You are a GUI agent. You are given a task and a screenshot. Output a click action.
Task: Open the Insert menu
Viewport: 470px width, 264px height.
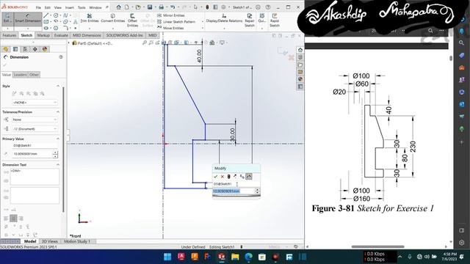pyautogui.click(x=70, y=7)
